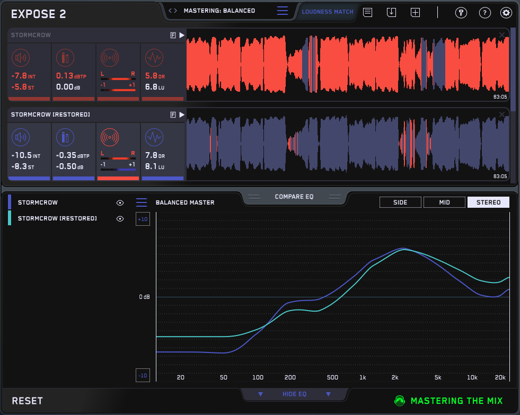Screen dimensions: 520x415
Task: Switch EQ view to Side
Action: tap(400, 202)
